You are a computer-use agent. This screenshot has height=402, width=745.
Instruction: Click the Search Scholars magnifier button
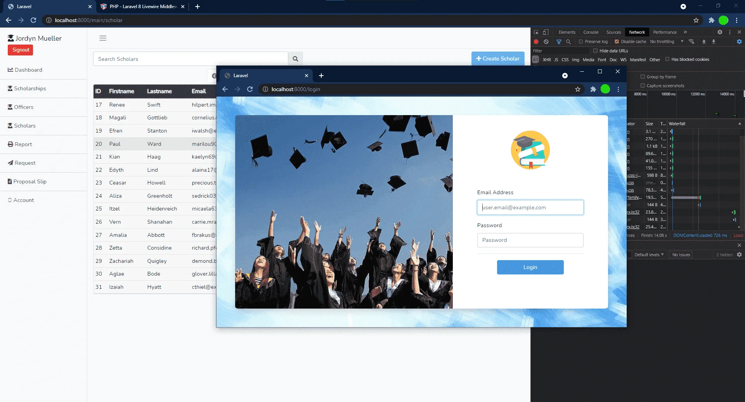pyautogui.click(x=295, y=59)
